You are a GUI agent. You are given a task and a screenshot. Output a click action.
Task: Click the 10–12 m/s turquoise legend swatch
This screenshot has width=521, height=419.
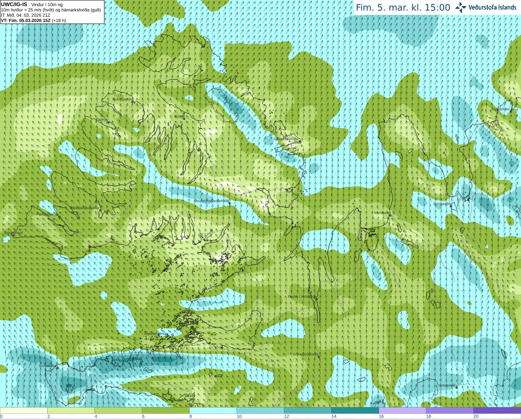260,410
